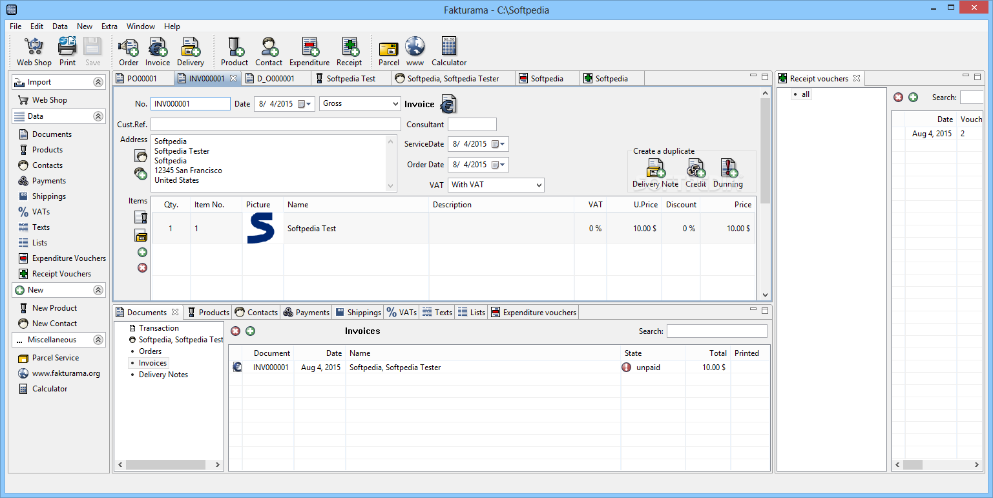993x498 pixels.
Task: Add a new Contact via toolbar
Action: tap(269, 52)
